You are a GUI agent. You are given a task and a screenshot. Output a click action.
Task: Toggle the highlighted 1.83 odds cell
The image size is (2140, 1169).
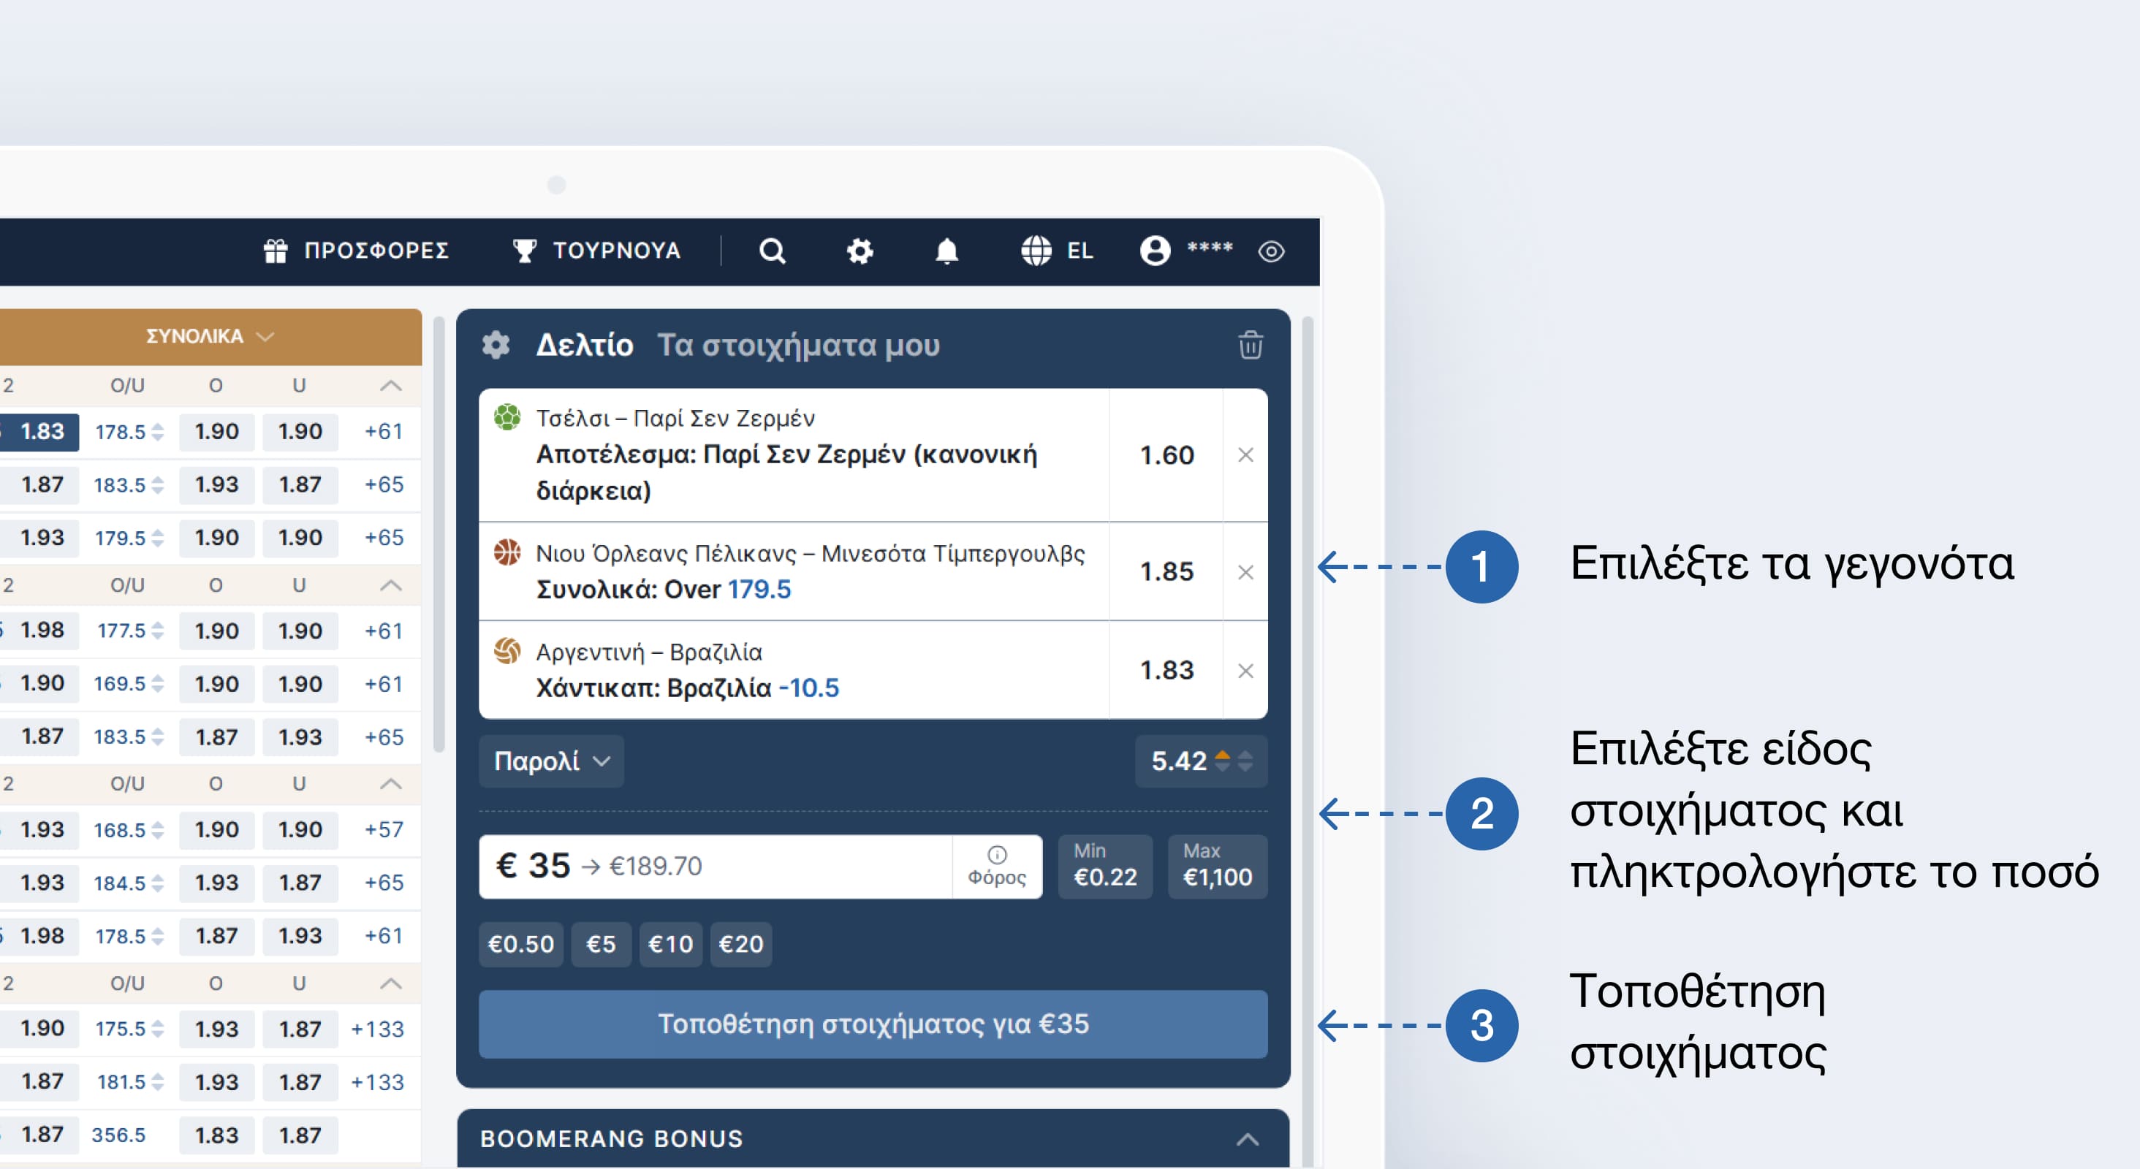(x=42, y=432)
